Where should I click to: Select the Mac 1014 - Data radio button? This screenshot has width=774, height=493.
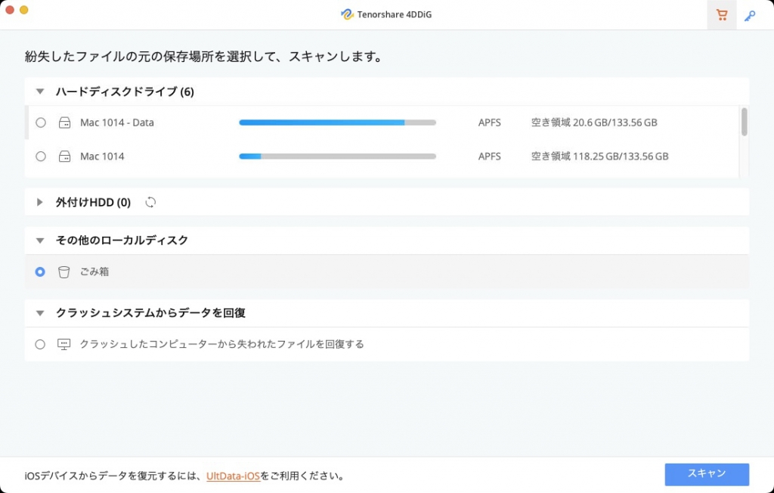[40, 122]
